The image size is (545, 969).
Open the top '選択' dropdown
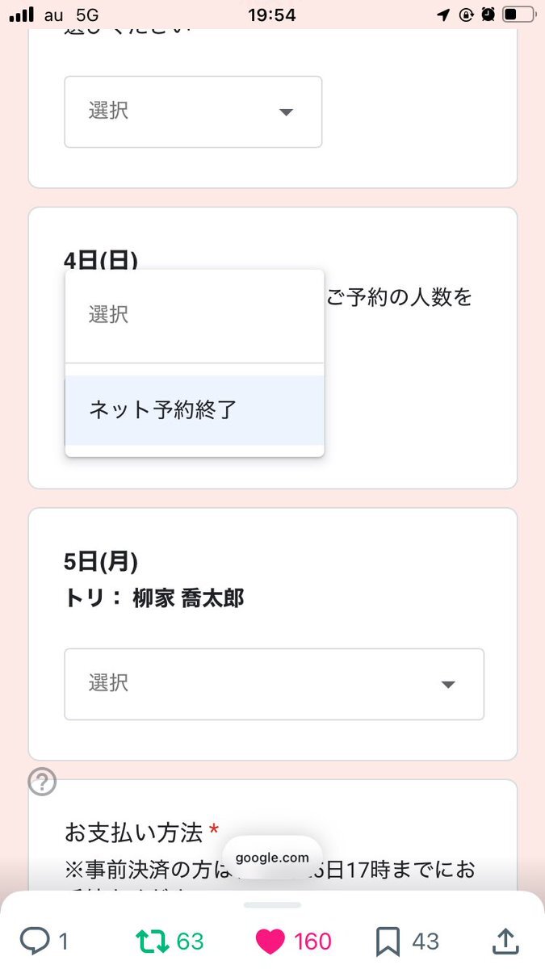click(x=193, y=111)
